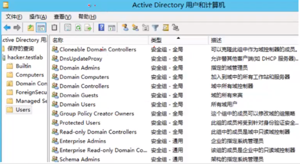Select the Computers container in tree
Viewport: 300px width, 164px height.
(30, 75)
